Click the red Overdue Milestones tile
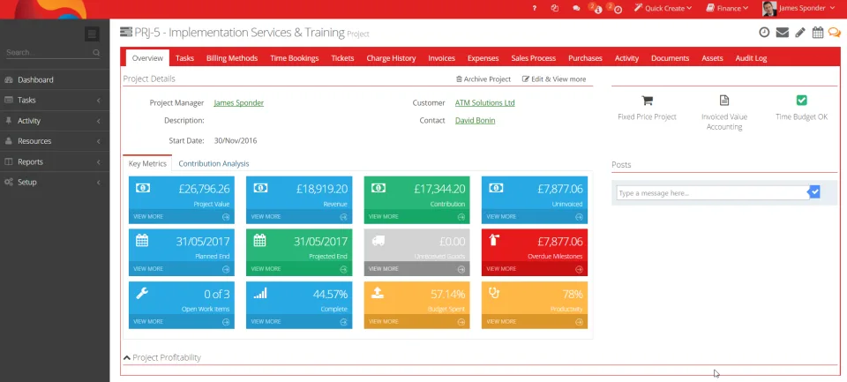Image resolution: width=847 pixels, height=382 pixels. pos(535,252)
